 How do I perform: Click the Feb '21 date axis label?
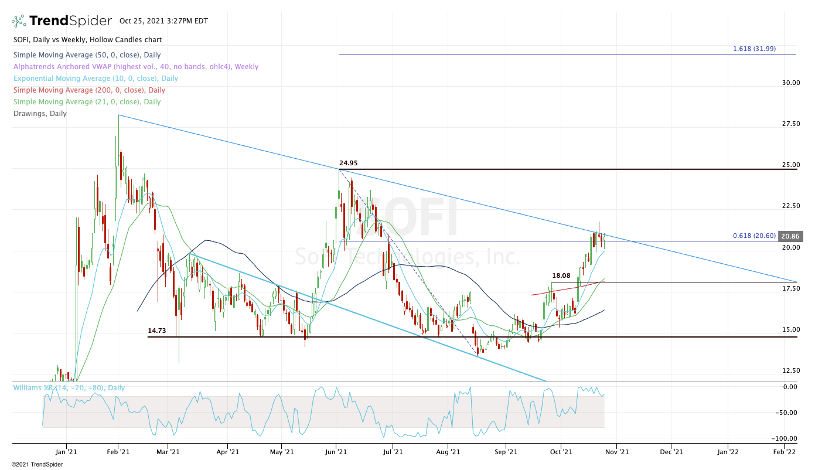coord(118,451)
